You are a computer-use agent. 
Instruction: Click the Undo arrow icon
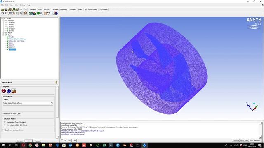pyautogui.click(x=22, y=10)
